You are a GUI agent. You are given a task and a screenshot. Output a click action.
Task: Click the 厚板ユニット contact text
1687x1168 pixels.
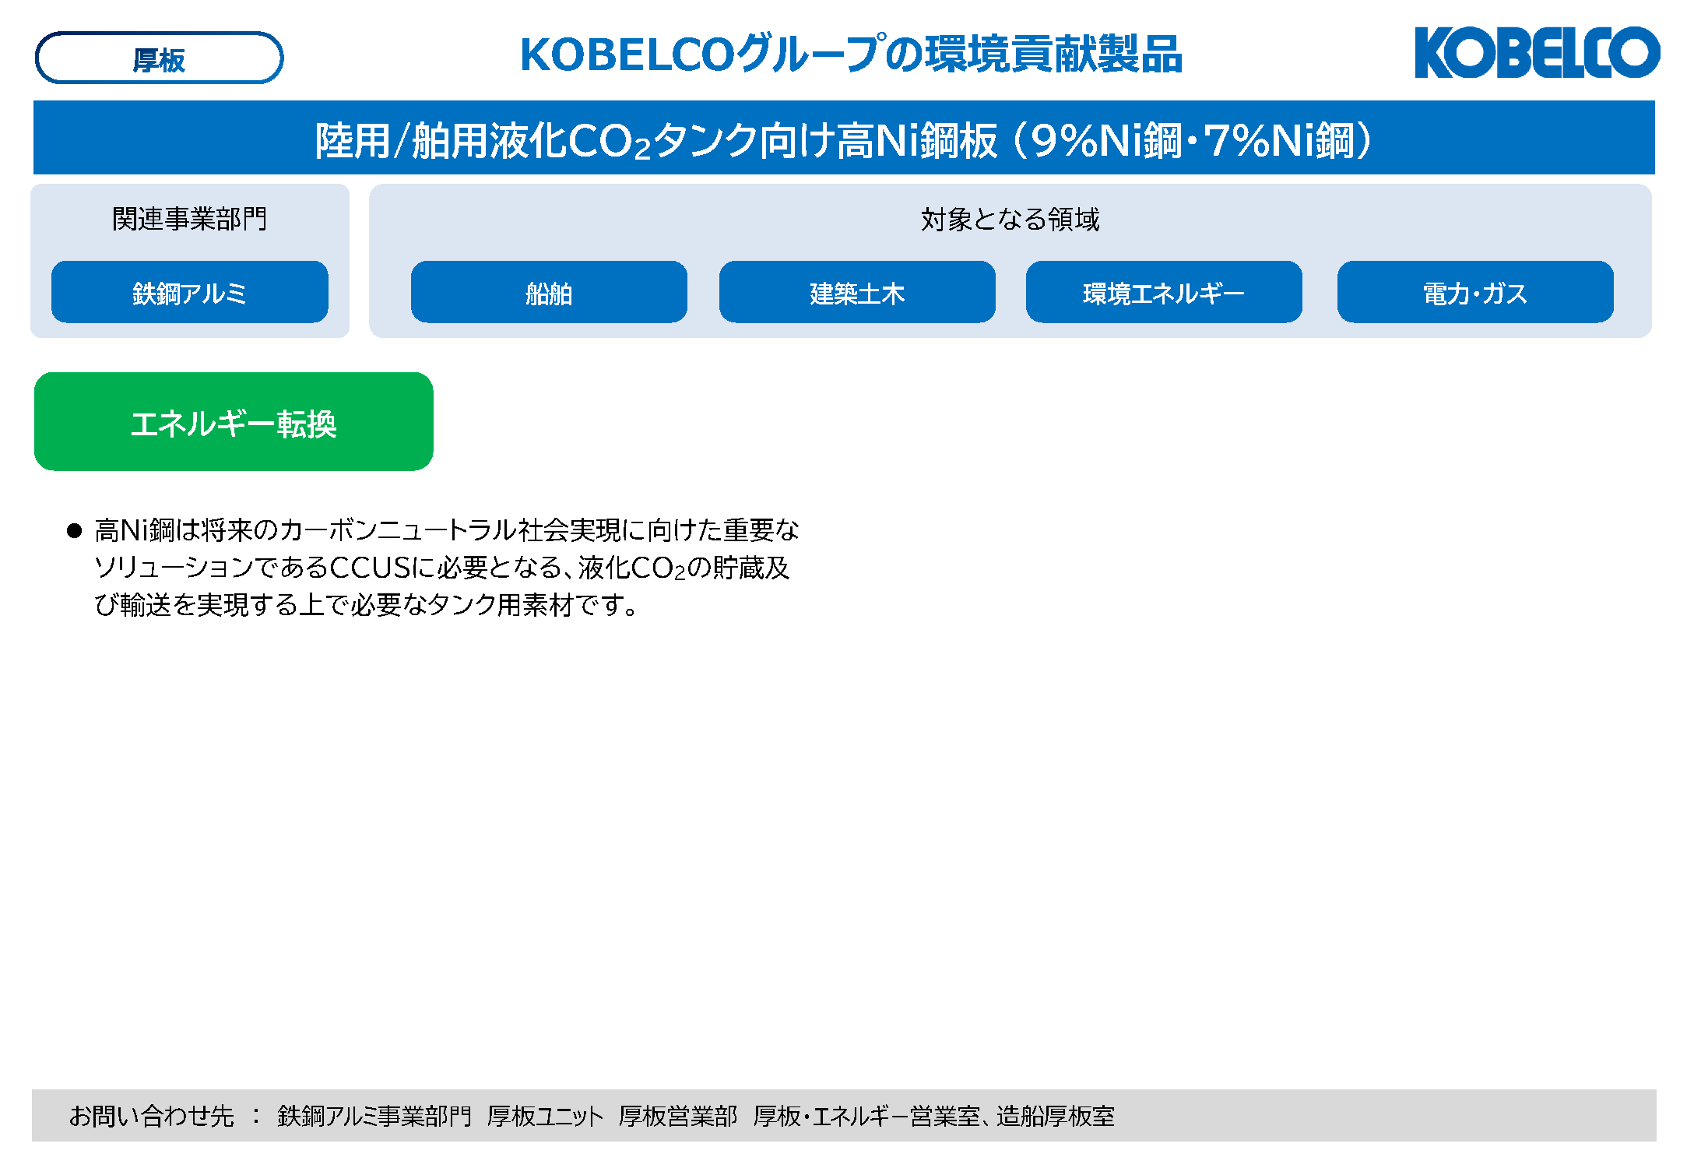click(x=545, y=1116)
